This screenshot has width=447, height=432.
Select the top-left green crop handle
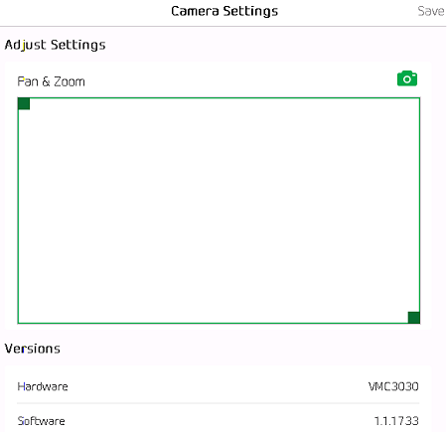coord(24,103)
